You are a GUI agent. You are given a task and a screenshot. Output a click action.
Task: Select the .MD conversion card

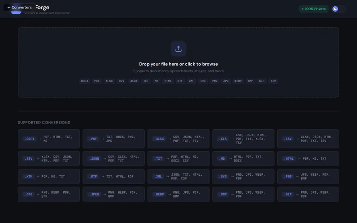tap(243, 159)
